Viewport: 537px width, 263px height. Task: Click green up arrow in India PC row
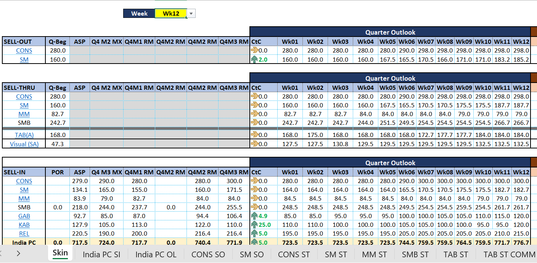tap(254, 242)
